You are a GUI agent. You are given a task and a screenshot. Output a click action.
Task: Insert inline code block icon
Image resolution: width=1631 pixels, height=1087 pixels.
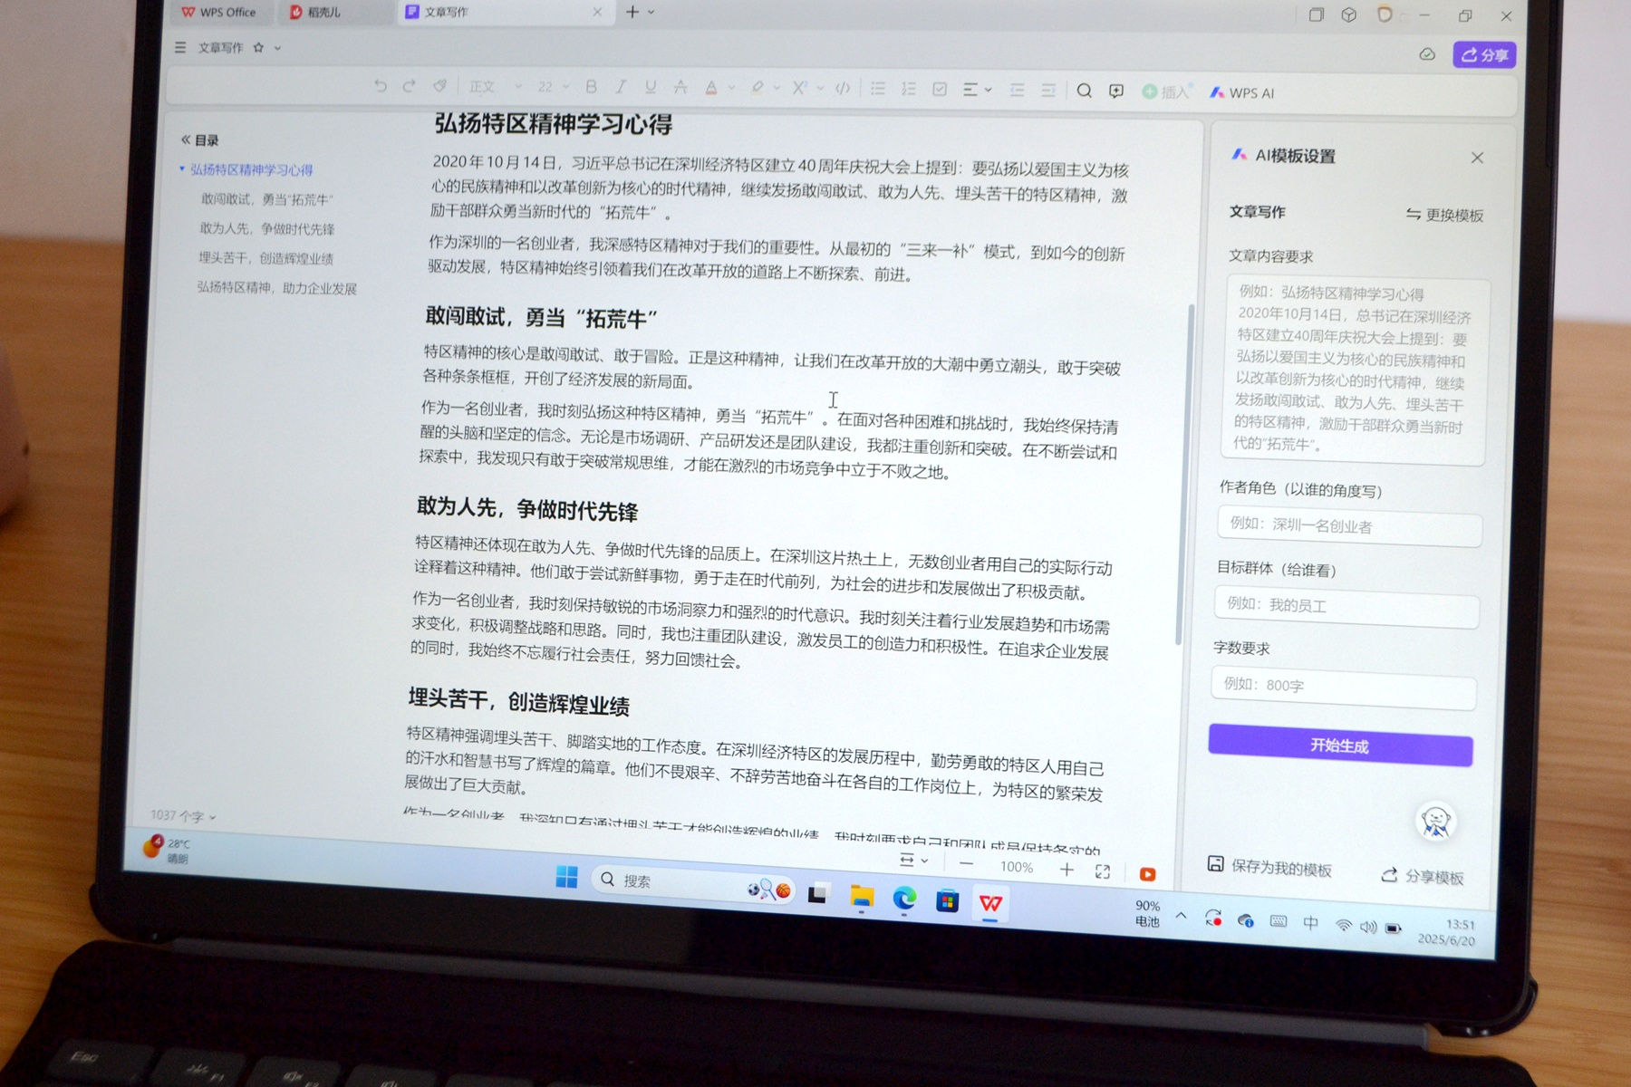[843, 88]
